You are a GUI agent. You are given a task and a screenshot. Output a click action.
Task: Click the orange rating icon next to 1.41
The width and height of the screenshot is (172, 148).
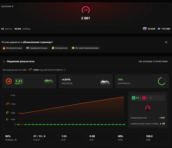pos(9,81)
